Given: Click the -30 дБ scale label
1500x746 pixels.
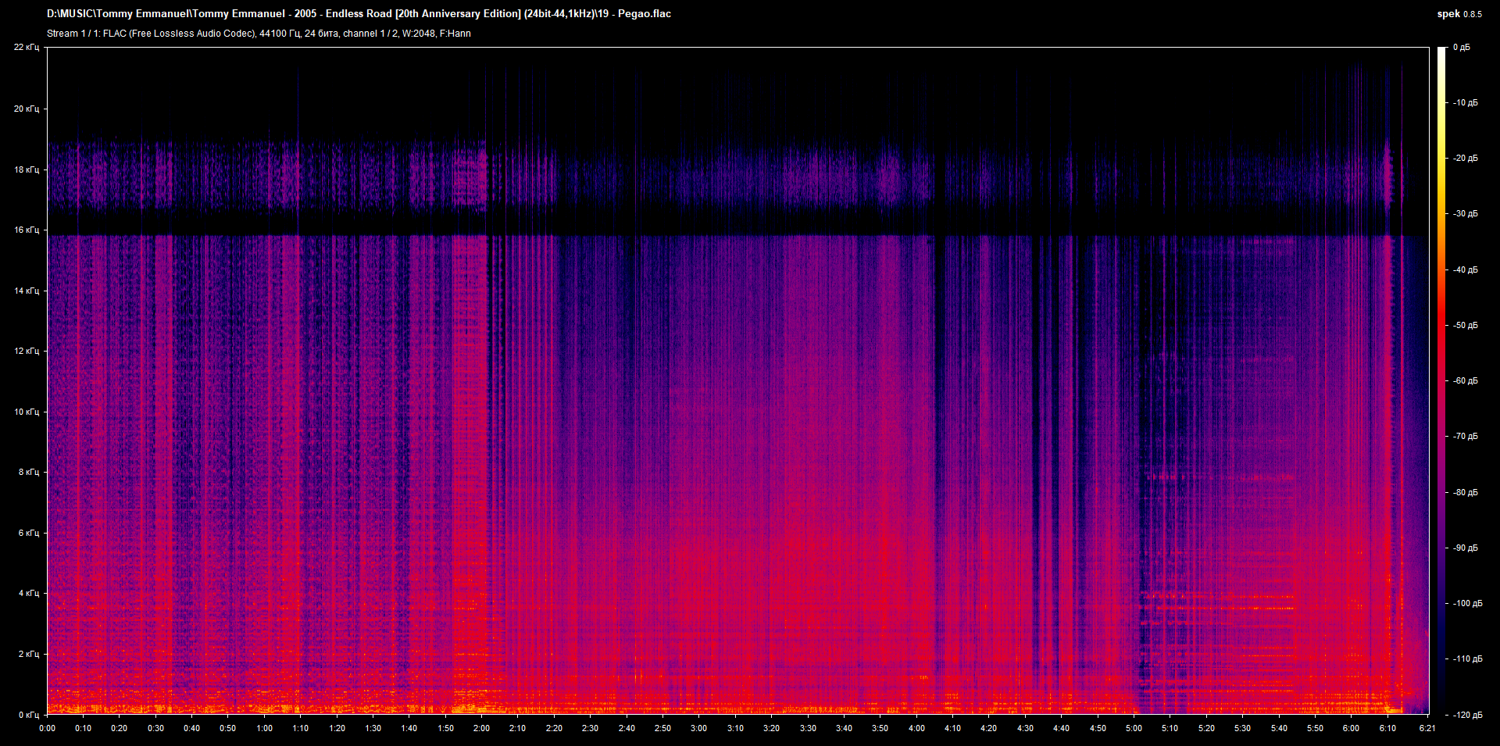Looking at the screenshot, I should (1465, 214).
